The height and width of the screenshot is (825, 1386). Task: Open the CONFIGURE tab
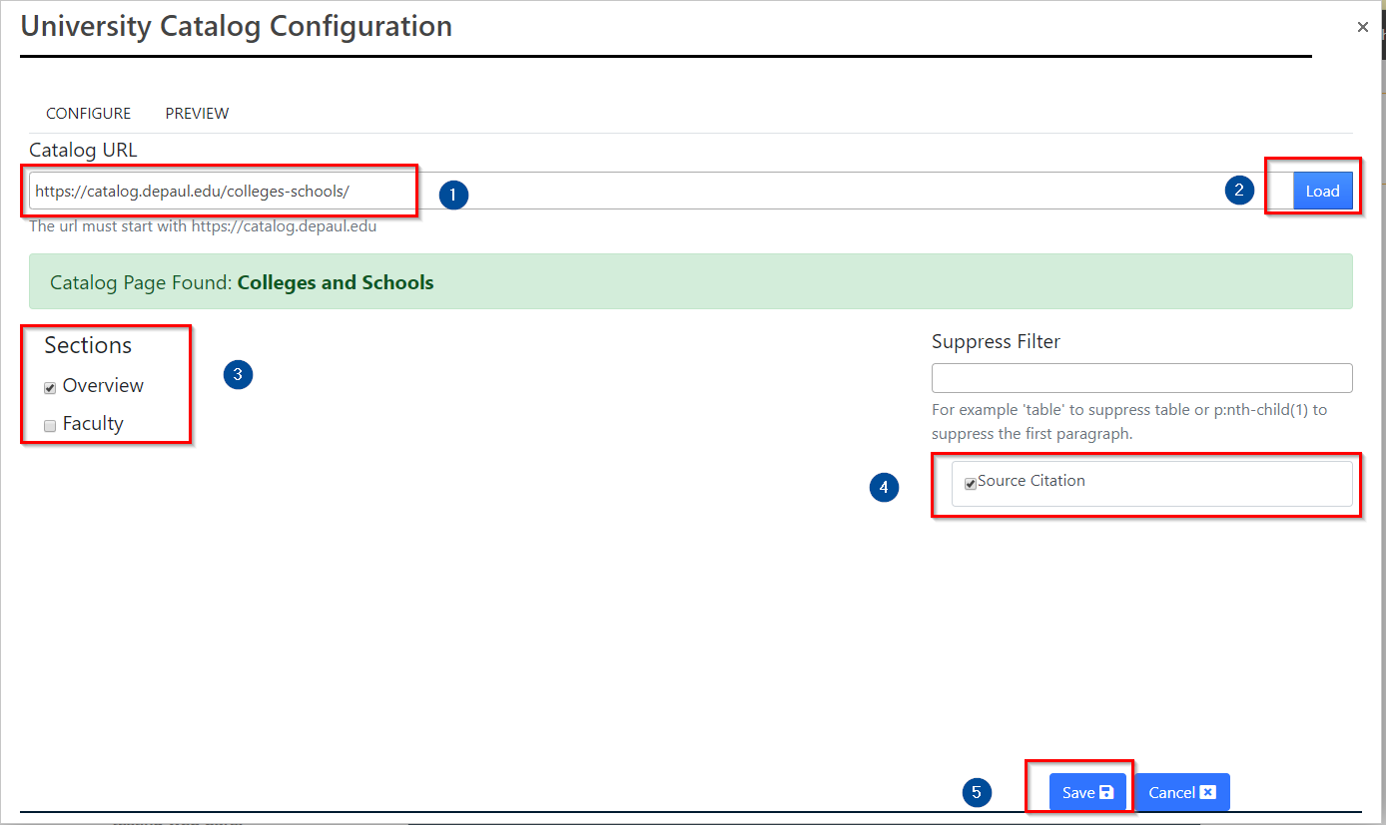coord(89,114)
